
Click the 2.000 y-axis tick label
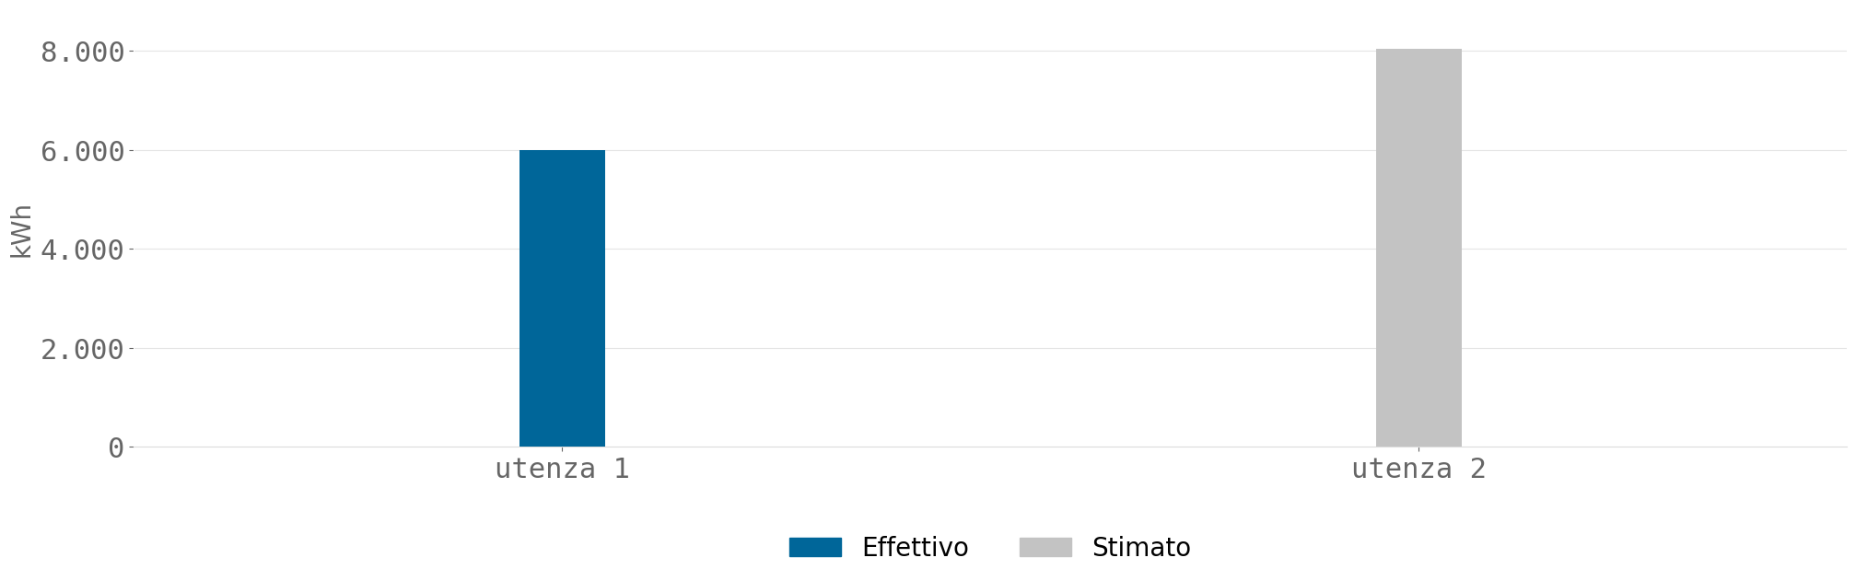(82, 349)
